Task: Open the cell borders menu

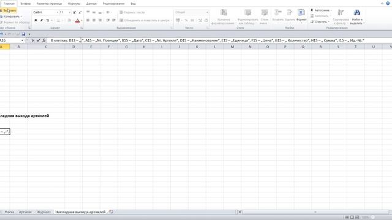Action: pos(59,20)
